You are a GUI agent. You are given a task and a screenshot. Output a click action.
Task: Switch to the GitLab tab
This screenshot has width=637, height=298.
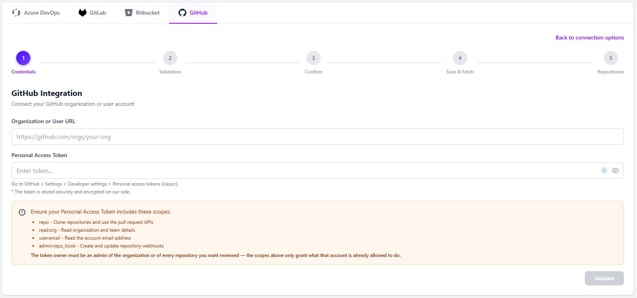point(92,13)
